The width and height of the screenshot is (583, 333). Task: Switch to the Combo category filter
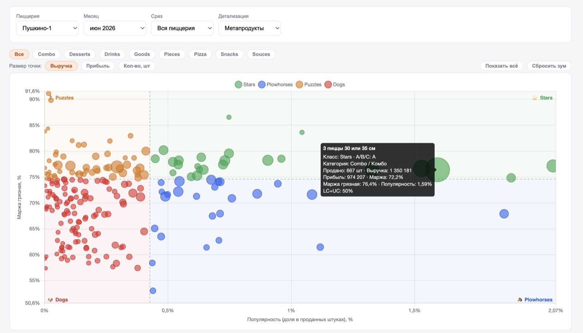[x=47, y=54]
